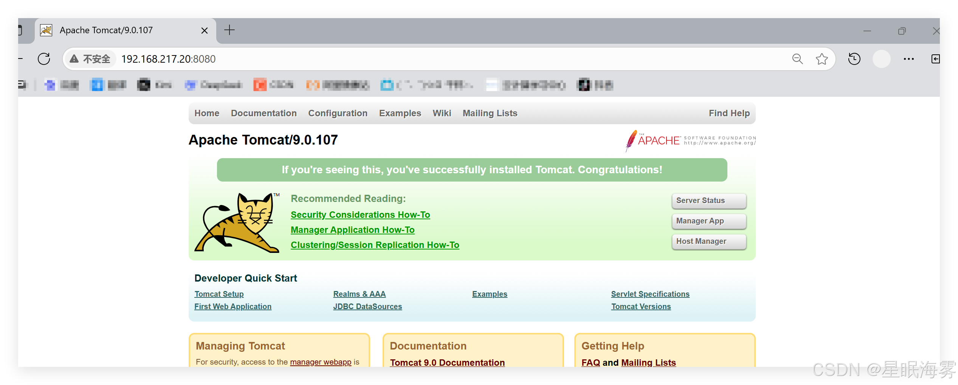Open the FAQ link under Getting Help
The image size is (958, 385).
(591, 363)
